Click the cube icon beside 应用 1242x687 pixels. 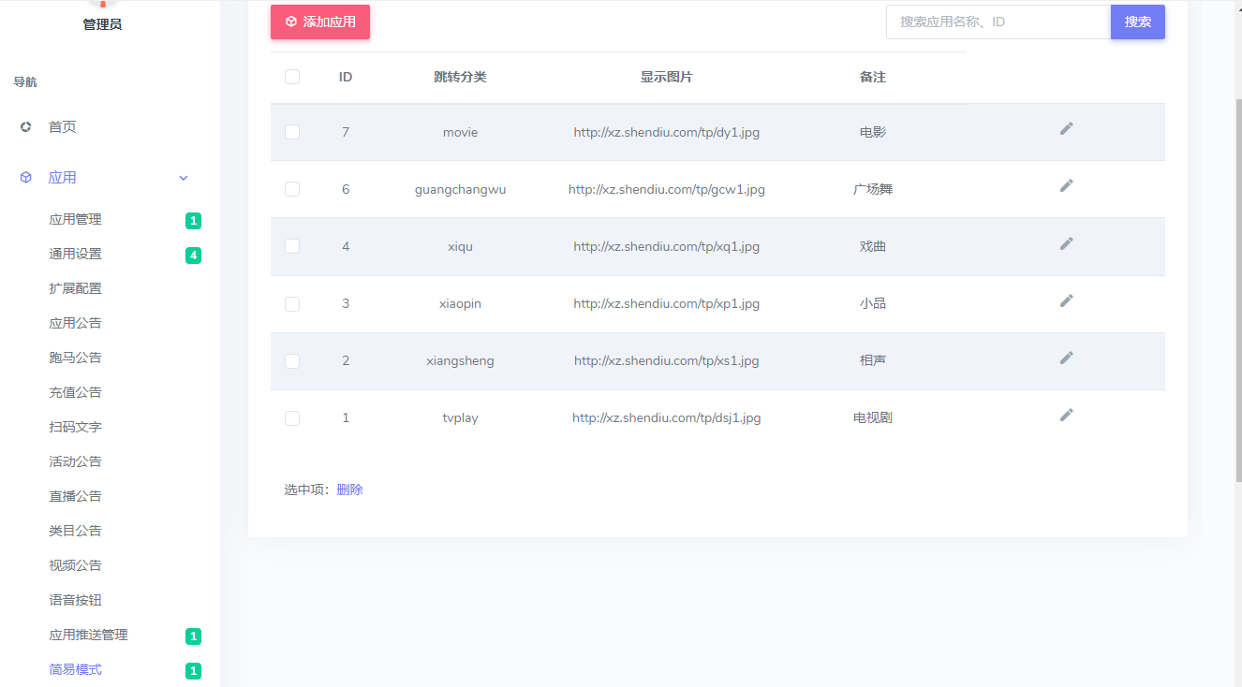pyautogui.click(x=26, y=178)
